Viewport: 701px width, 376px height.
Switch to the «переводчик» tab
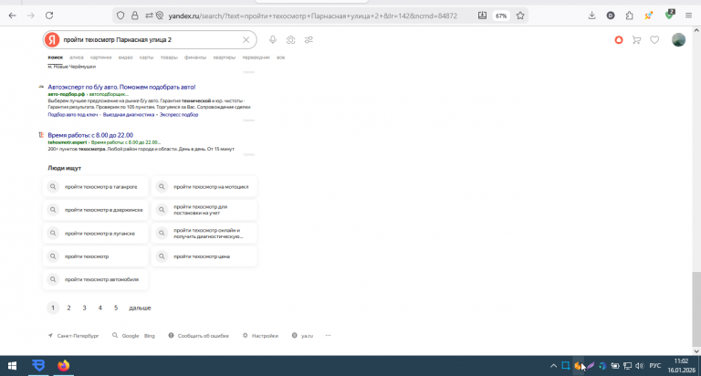256,57
